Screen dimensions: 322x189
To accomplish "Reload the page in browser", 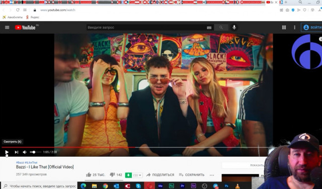I will pos(18,10).
